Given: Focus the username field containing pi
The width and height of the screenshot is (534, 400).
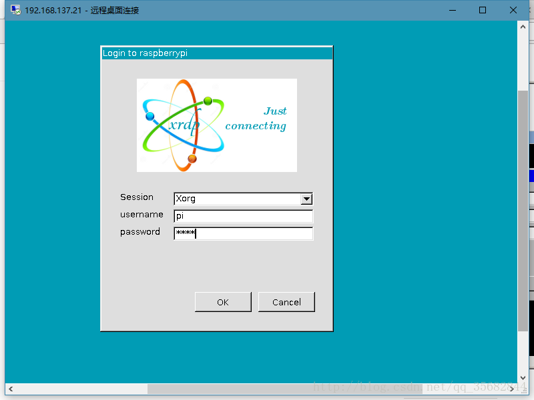Looking at the screenshot, I should (x=243, y=216).
